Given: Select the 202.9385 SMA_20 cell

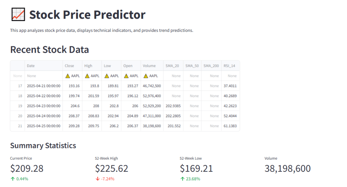Looking at the screenshot, I should 174,106.
